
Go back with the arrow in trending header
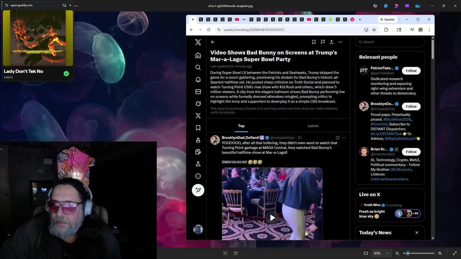pyautogui.click(x=213, y=42)
